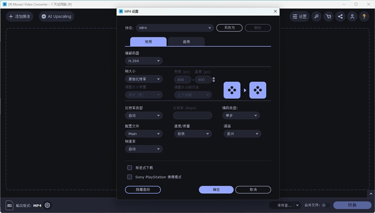
Task: Close the MP4 settings dialog
Action: [275, 11]
